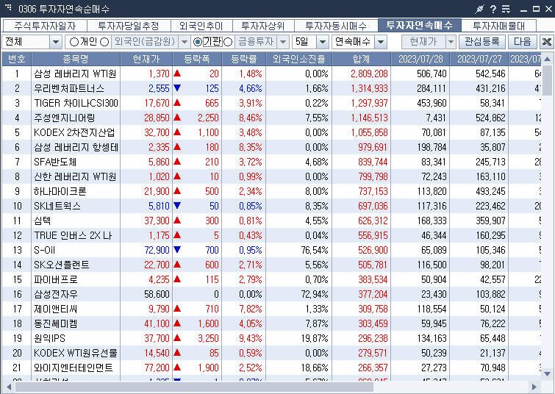Viewport: 555px width, 394px height.
Task: Open the title bar list menu icon
Action: (x=506, y=9)
